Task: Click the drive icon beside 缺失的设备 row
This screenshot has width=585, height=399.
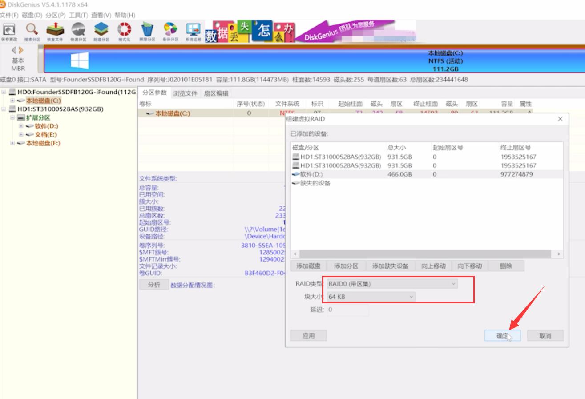Action: pyautogui.click(x=296, y=183)
